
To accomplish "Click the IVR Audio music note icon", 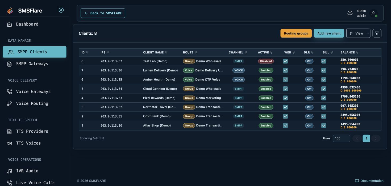I will (x=10, y=171).
